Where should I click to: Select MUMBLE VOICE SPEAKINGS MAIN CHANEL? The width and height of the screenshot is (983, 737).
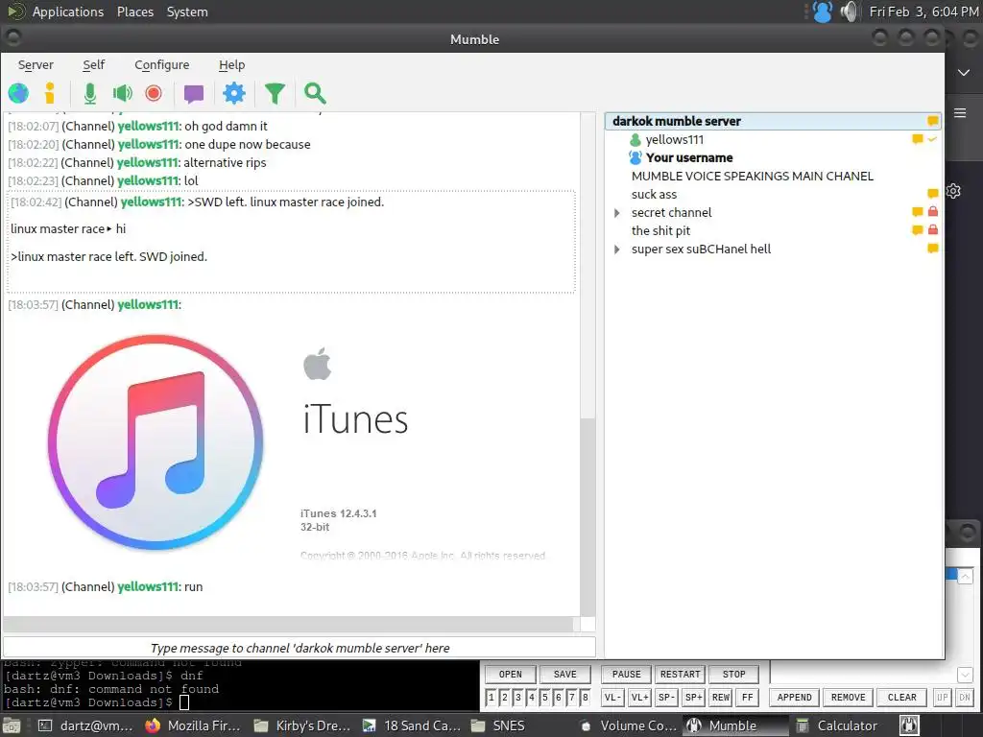coord(753,177)
